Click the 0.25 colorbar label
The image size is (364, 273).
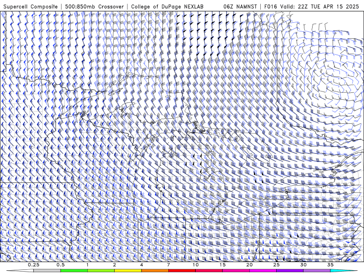click(x=34, y=265)
